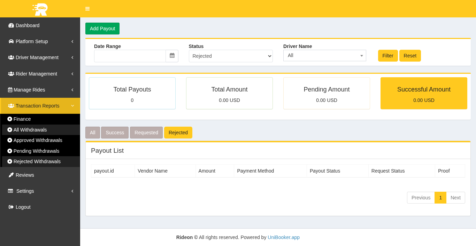Switch to the Success payouts tab

coord(115,133)
